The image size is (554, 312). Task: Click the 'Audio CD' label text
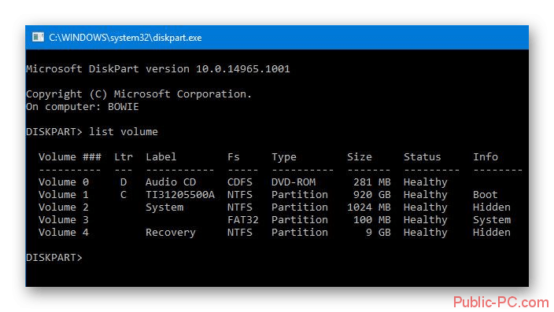171,182
